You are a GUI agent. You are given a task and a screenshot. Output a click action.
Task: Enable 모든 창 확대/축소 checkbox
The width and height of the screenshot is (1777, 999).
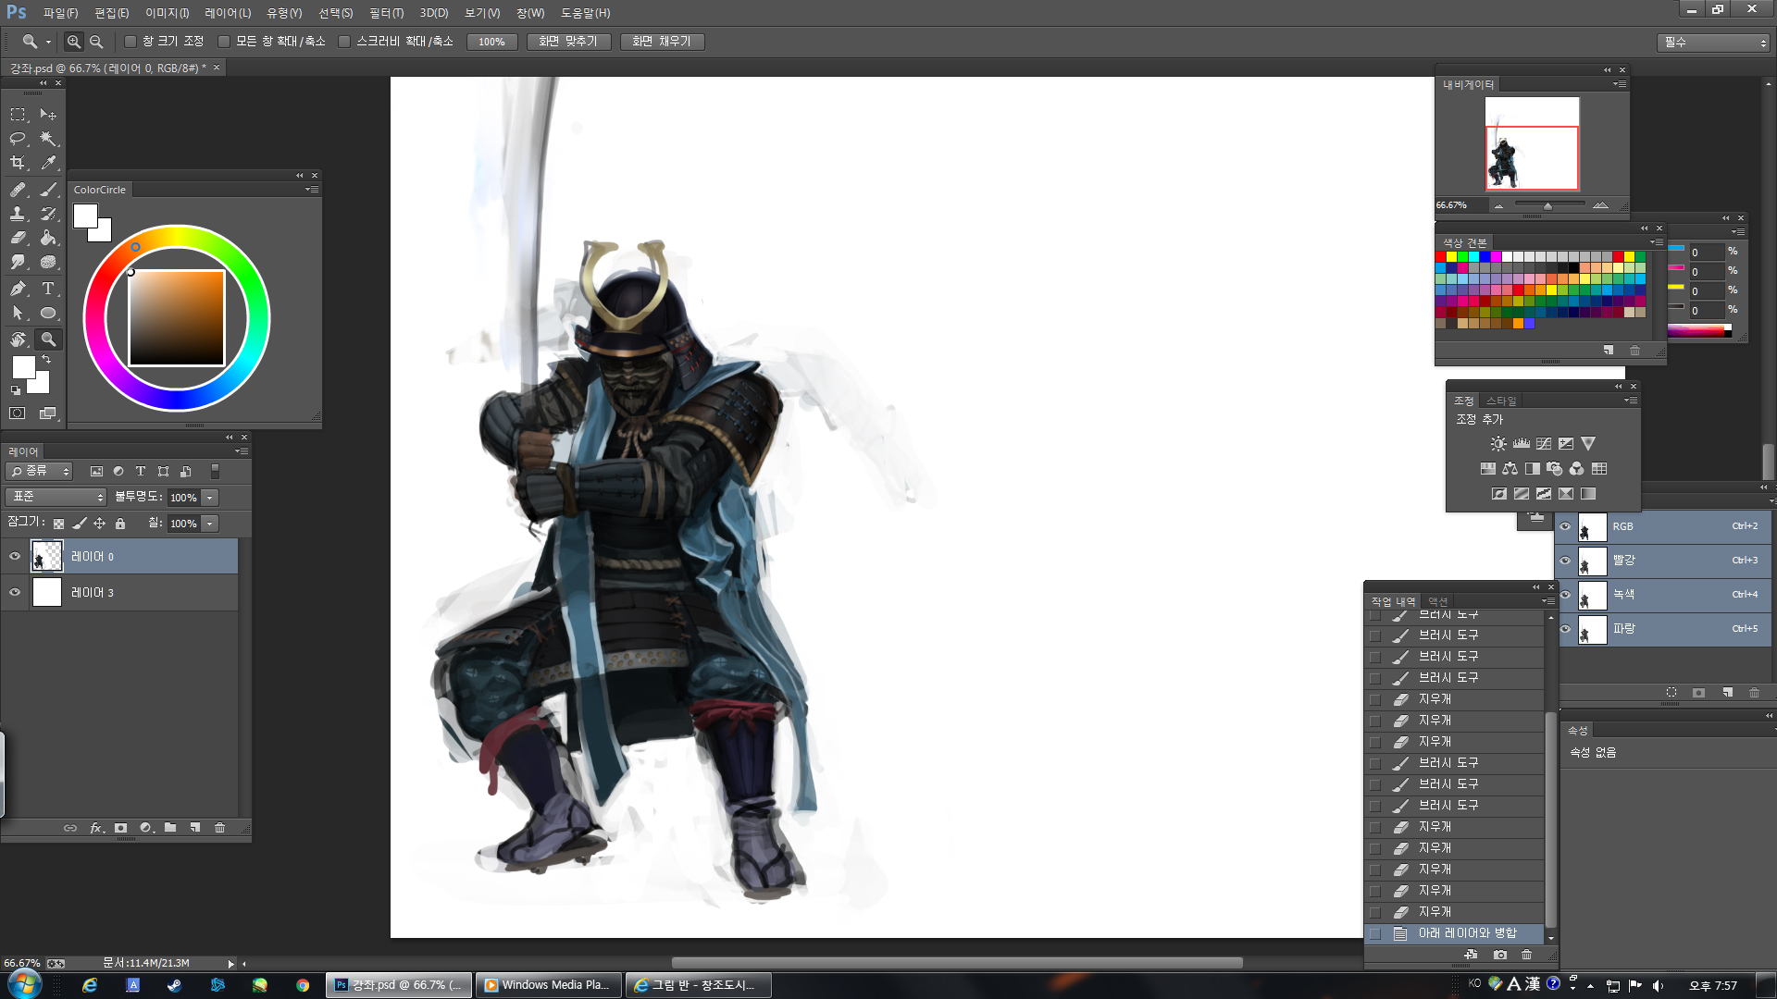(x=224, y=42)
